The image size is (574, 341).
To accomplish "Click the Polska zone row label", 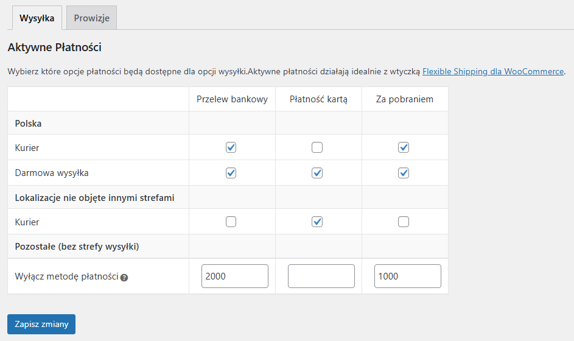I will pos(28,124).
